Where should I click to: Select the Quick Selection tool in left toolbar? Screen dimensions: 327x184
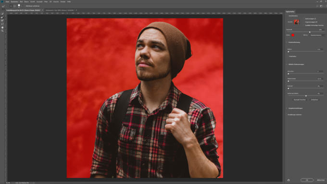point(2,14)
